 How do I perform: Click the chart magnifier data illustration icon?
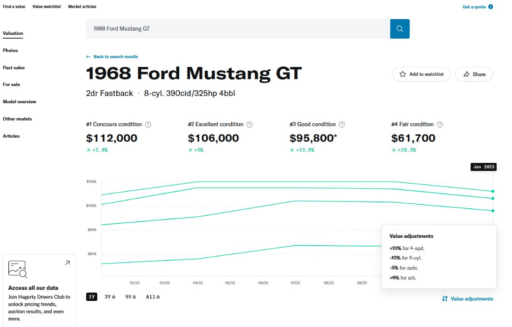(18, 269)
